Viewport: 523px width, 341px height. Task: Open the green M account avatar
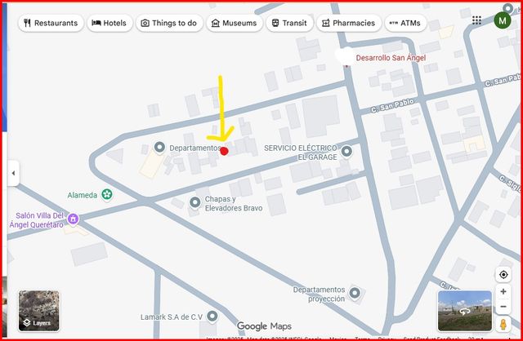[502, 20]
